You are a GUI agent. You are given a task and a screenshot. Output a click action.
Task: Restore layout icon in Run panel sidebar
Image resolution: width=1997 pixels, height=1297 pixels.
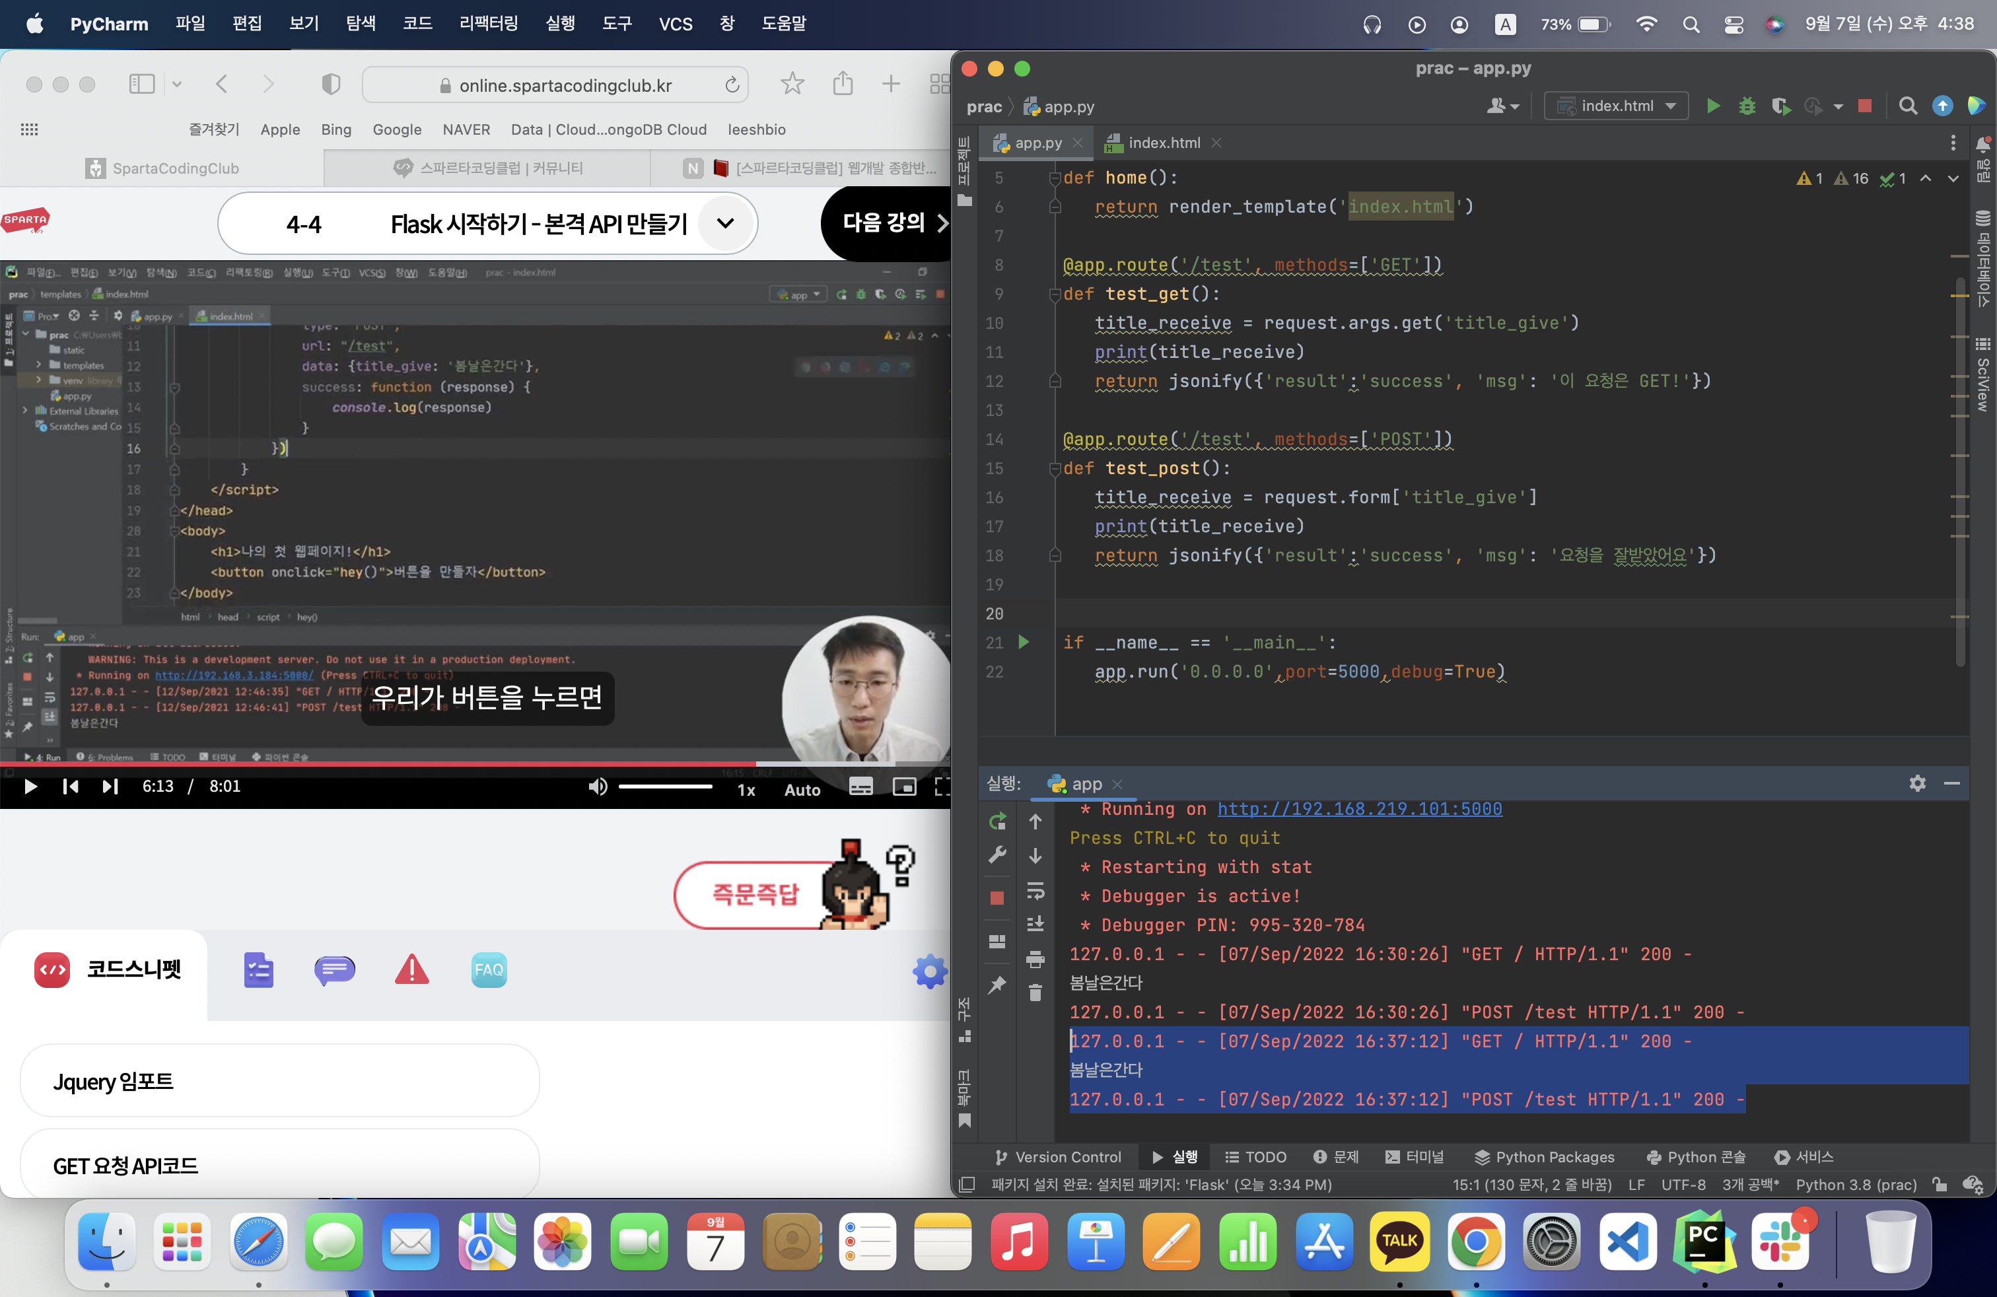point(997,941)
